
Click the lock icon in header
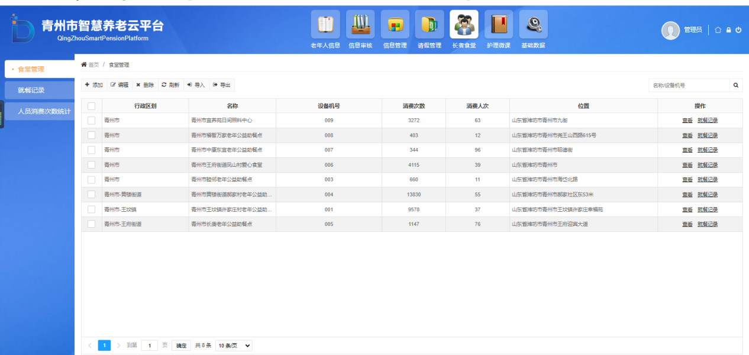click(729, 30)
